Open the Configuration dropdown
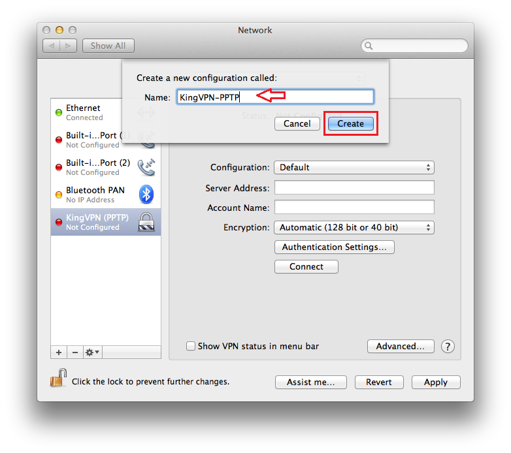The image size is (511, 453). pos(354,168)
